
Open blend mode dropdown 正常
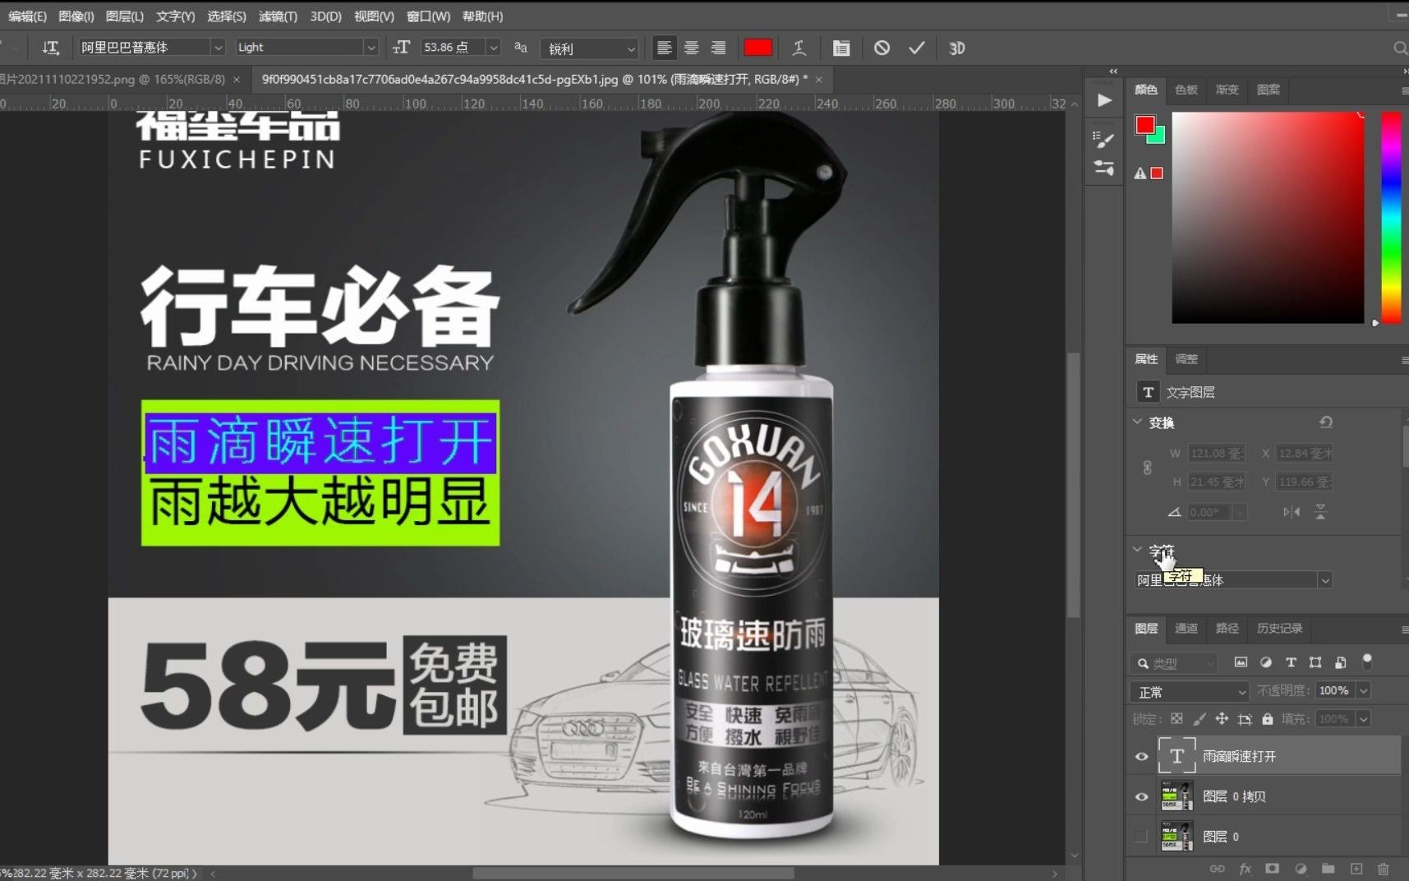pos(1189,691)
